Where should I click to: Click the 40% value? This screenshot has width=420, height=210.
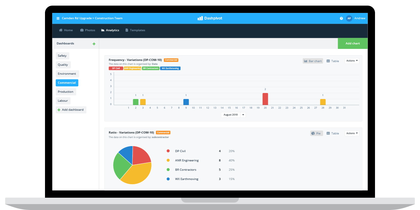(232, 160)
